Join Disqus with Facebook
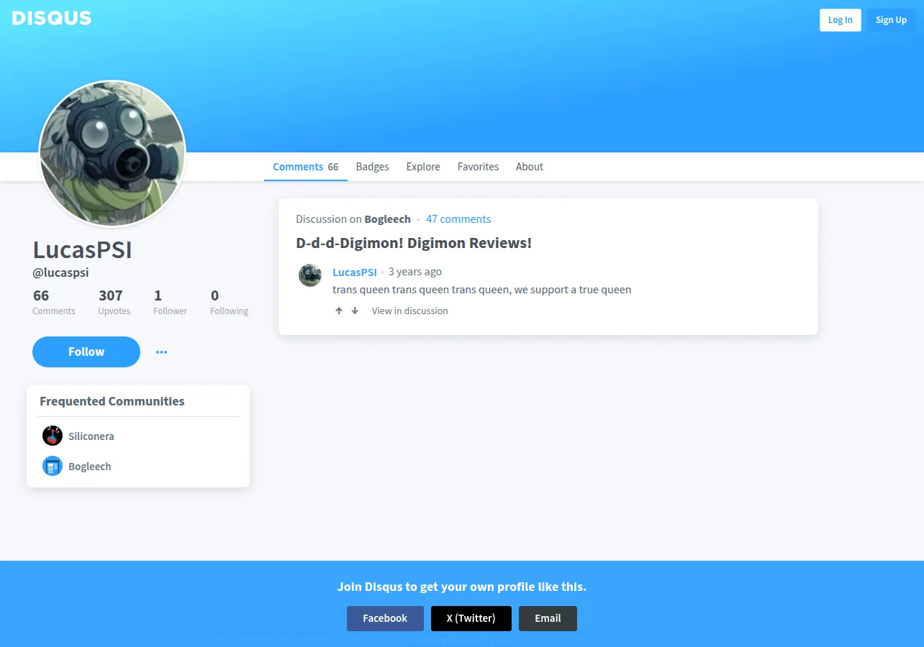Viewport: 924px width, 647px height. [385, 618]
